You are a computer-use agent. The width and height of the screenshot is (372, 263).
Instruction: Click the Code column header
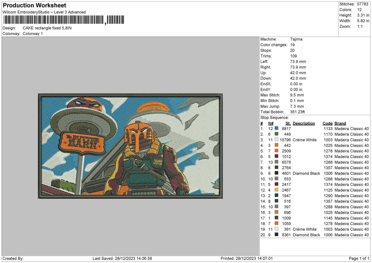click(x=328, y=123)
